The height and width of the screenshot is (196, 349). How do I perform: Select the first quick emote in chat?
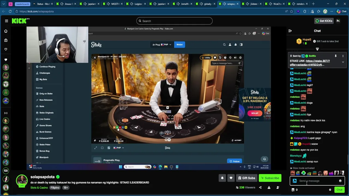(x=293, y=173)
